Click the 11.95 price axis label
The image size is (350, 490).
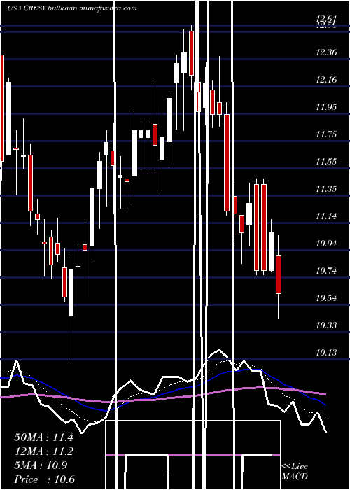click(x=326, y=107)
